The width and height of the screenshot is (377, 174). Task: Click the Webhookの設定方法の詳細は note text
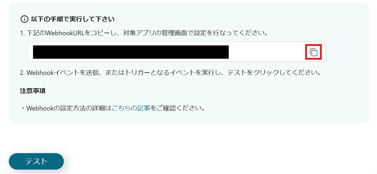pos(69,108)
